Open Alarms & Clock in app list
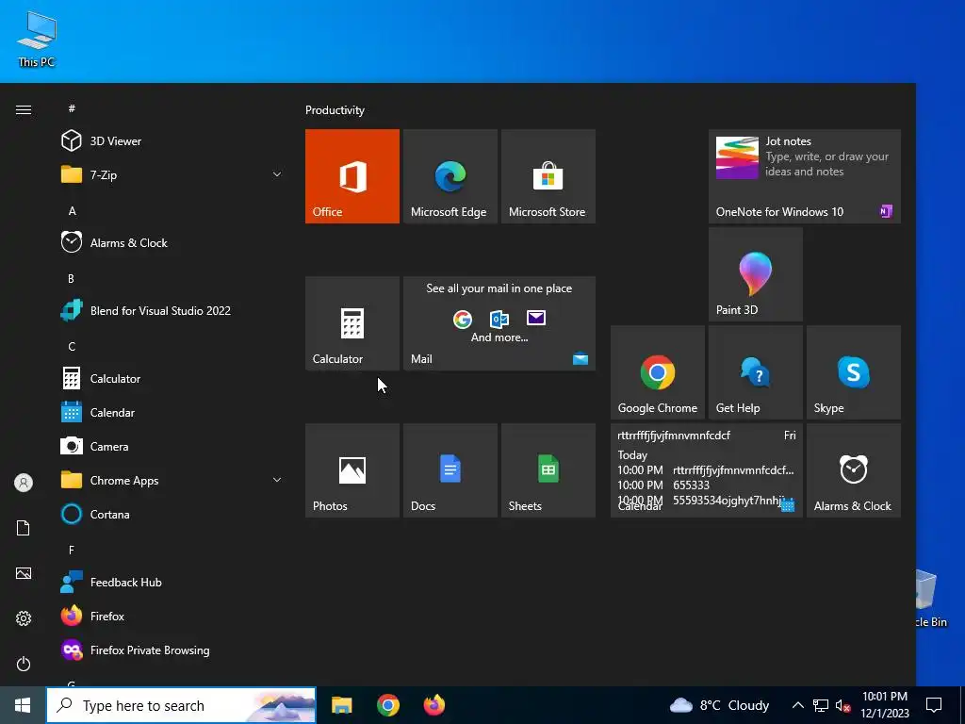 (172, 242)
